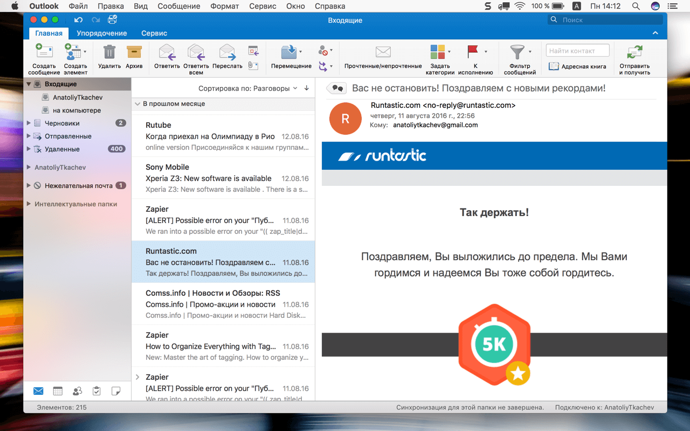The width and height of the screenshot is (690, 431).
Task: Switch to the Упорядочение tab
Action: [102, 33]
